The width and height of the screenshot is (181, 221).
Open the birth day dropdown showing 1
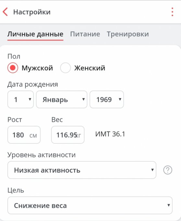coord(20,99)
